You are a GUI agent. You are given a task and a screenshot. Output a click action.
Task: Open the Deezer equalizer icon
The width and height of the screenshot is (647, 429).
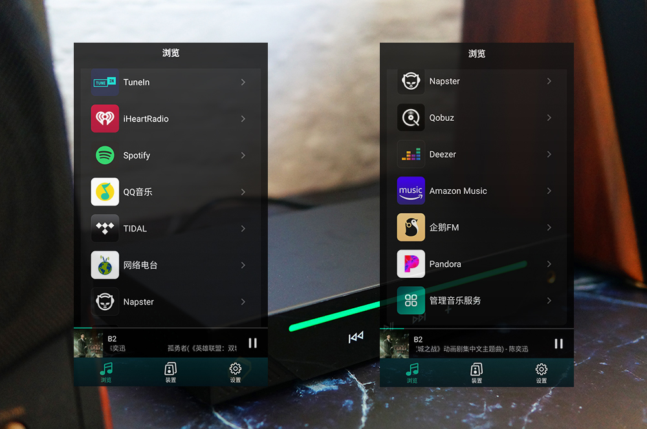(411, 154)
